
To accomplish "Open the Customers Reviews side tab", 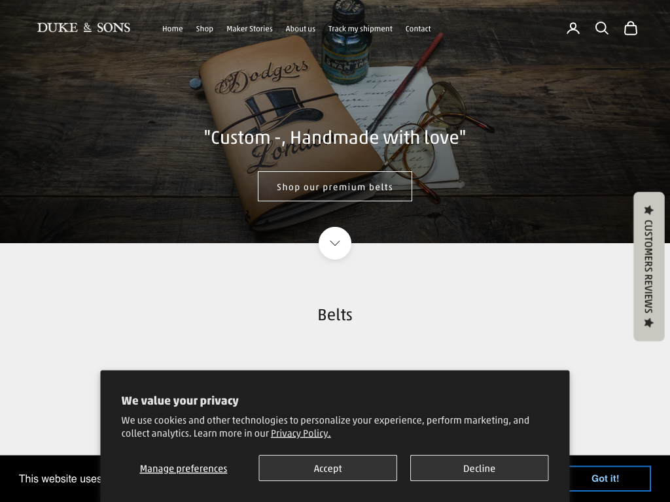I will (648, 267).
